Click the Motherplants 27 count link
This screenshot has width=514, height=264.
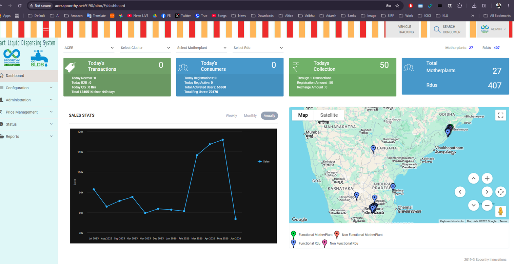471,48
